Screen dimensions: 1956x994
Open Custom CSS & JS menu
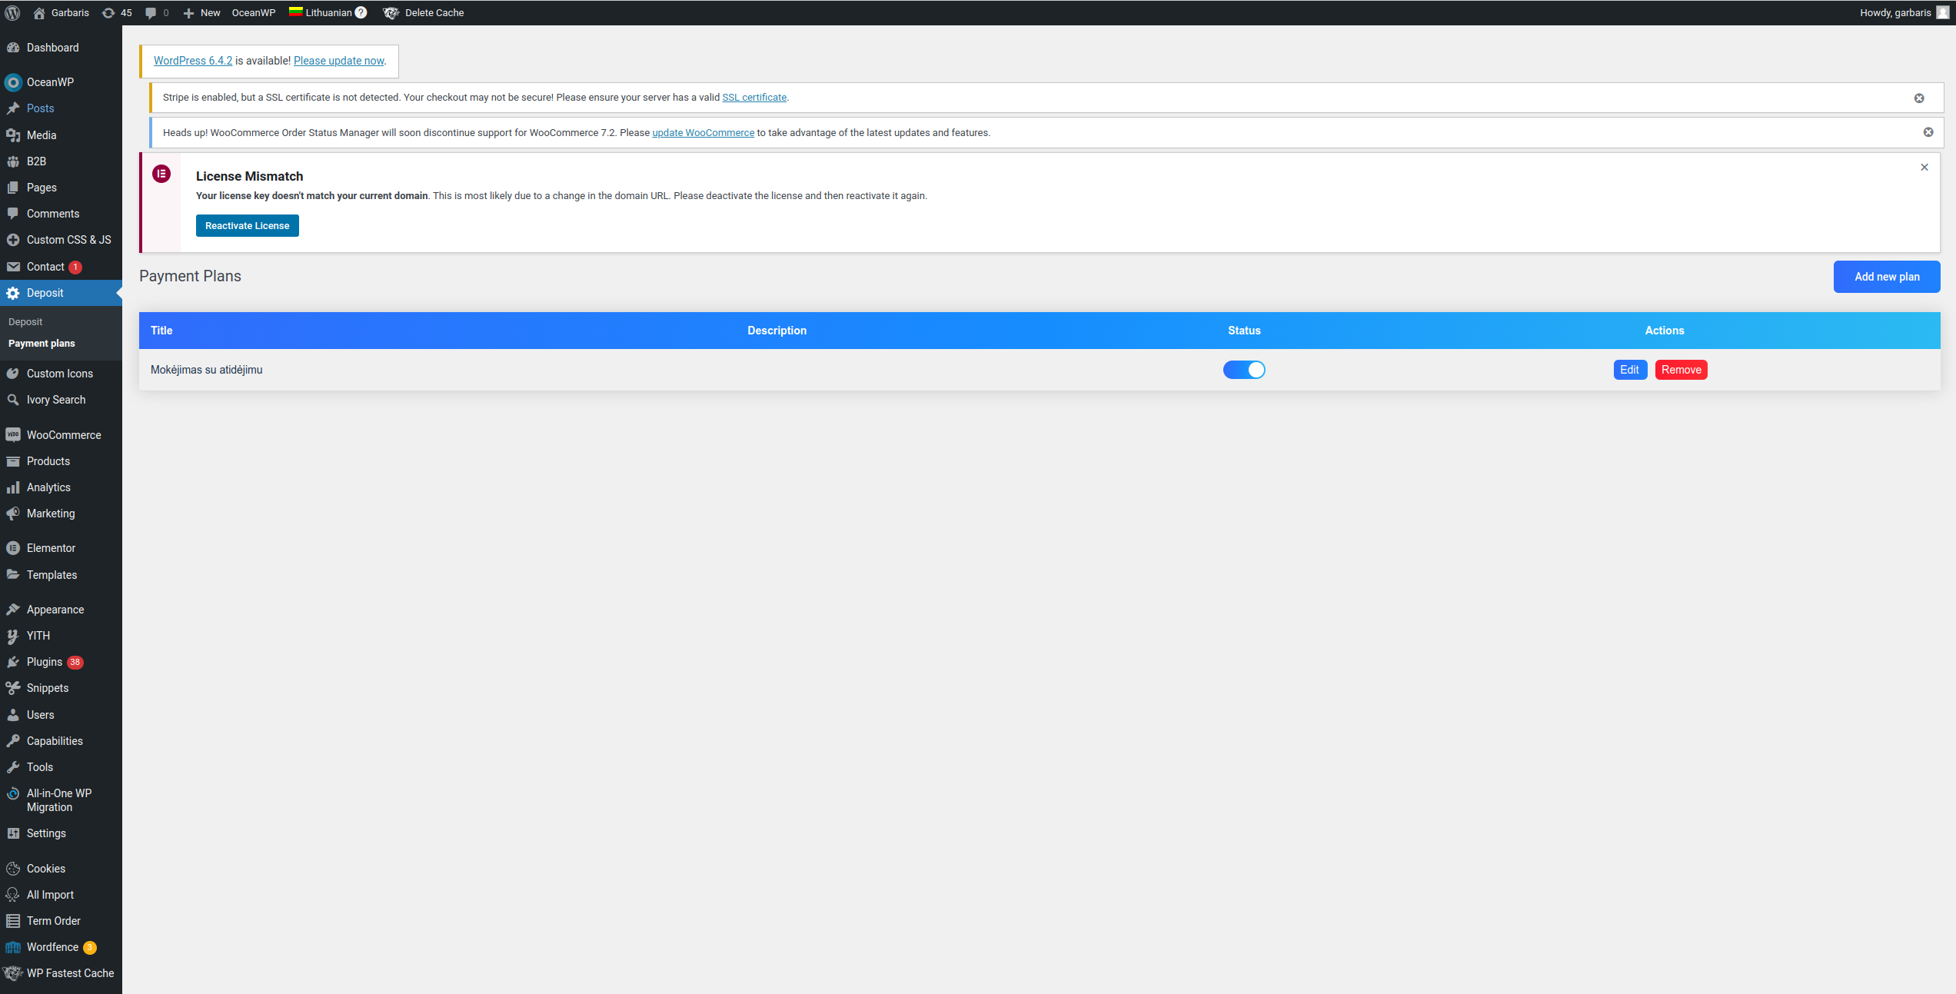[61, 240]
